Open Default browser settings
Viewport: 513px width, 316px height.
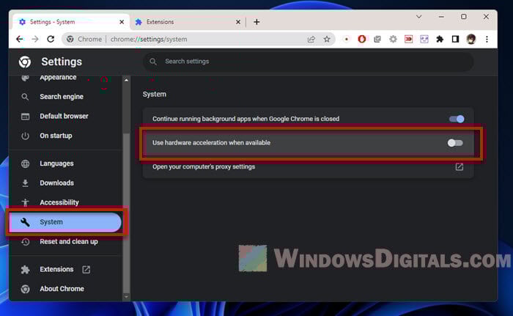tap(65, 117)
